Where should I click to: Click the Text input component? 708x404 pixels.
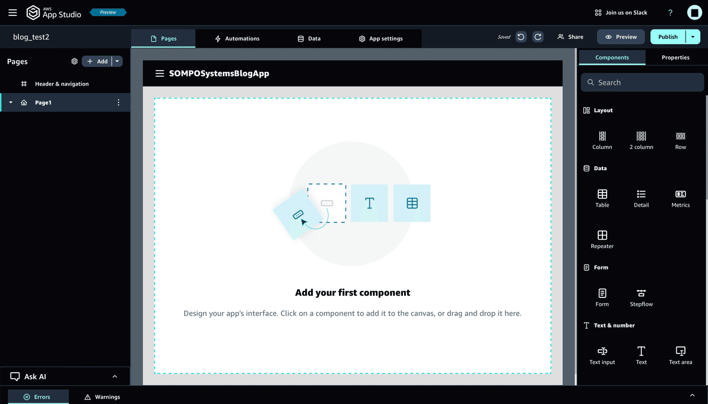[x=602, y=355]
